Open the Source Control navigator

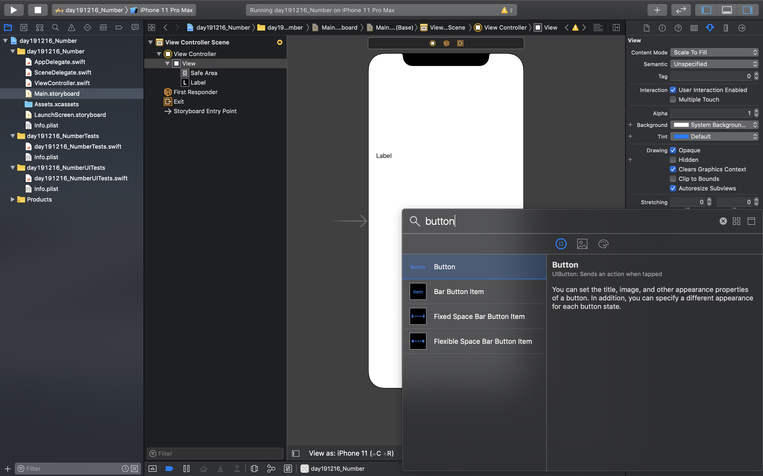click(x=24, y=28)
